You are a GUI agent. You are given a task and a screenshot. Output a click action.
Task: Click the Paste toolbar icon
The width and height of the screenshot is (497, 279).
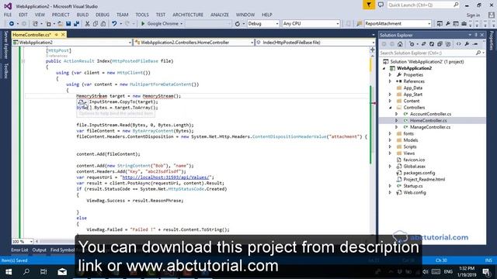pos(103,24)
